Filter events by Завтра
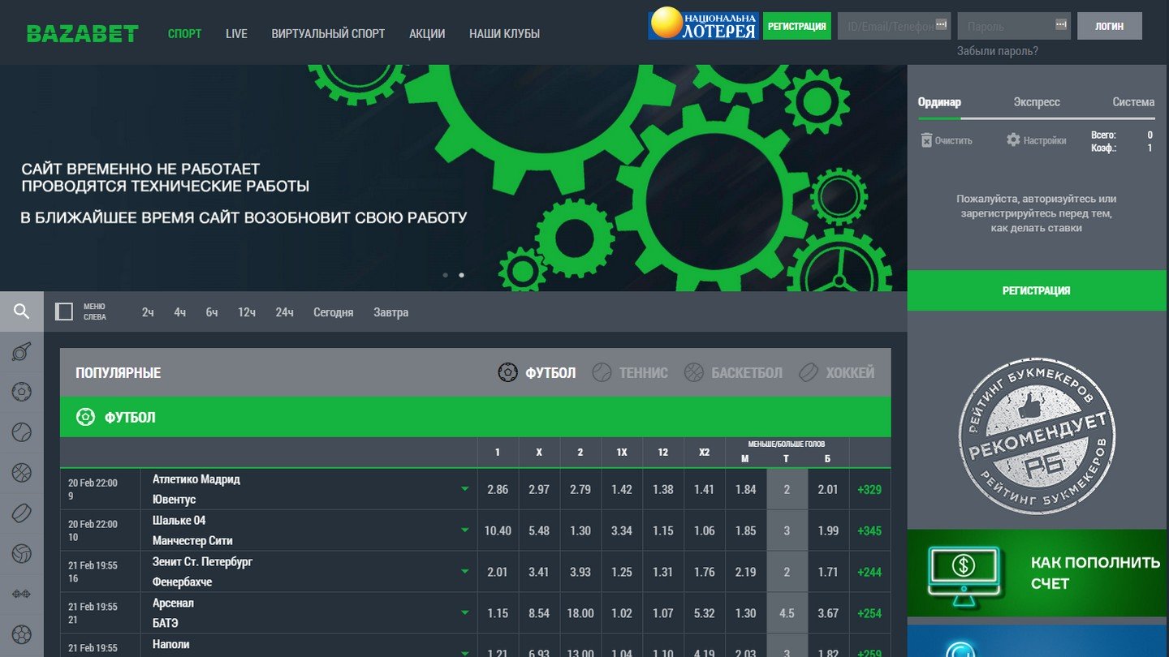This screenshot has height=657, width=1169. [x=390, y=312]
